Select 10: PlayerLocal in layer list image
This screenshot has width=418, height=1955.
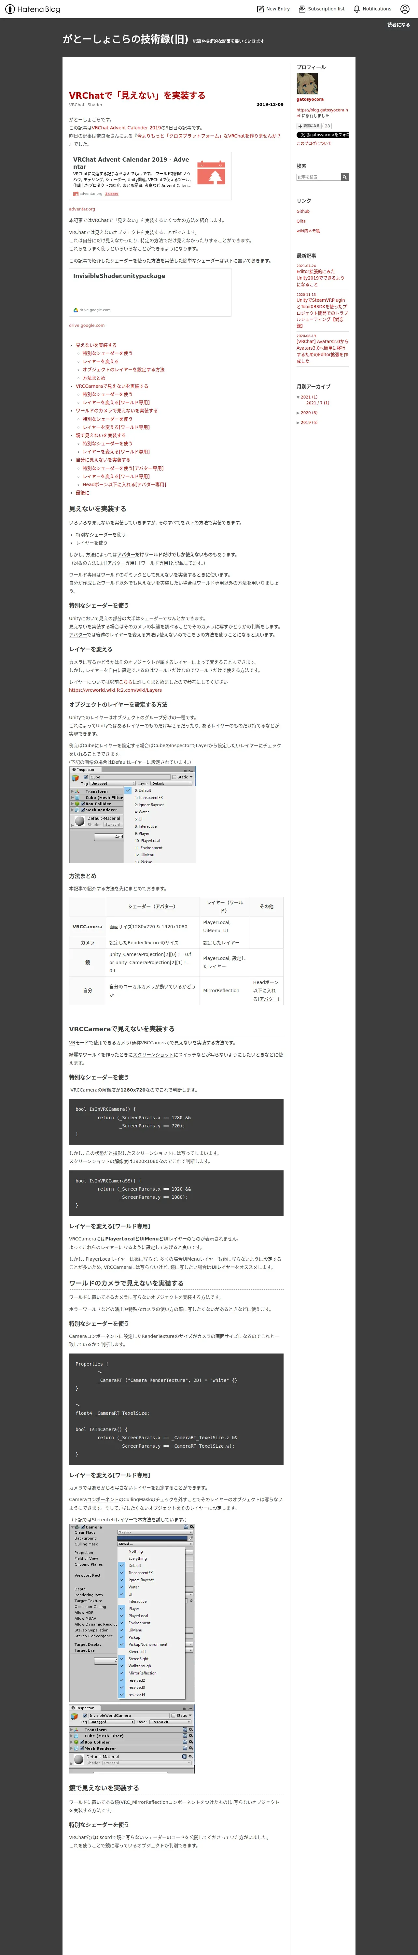pos(147,841)
